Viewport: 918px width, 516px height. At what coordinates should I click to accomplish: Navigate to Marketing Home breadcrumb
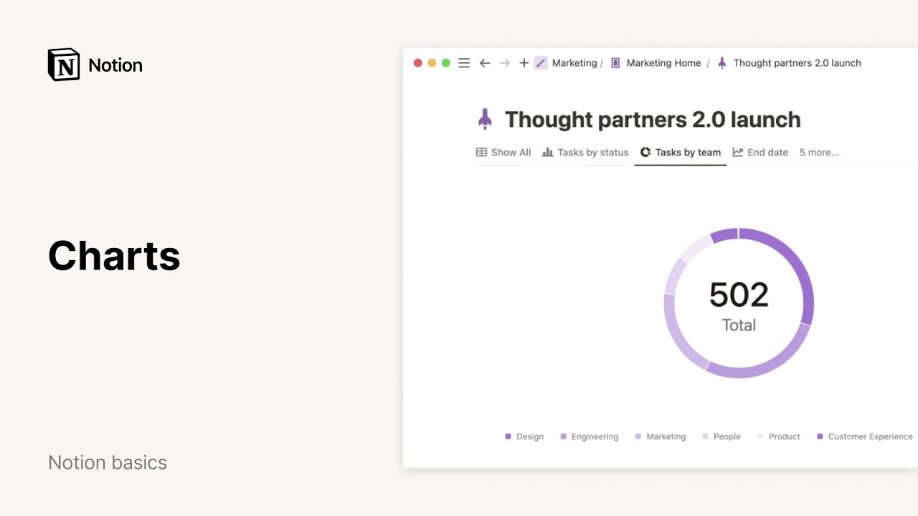(663, 63)
